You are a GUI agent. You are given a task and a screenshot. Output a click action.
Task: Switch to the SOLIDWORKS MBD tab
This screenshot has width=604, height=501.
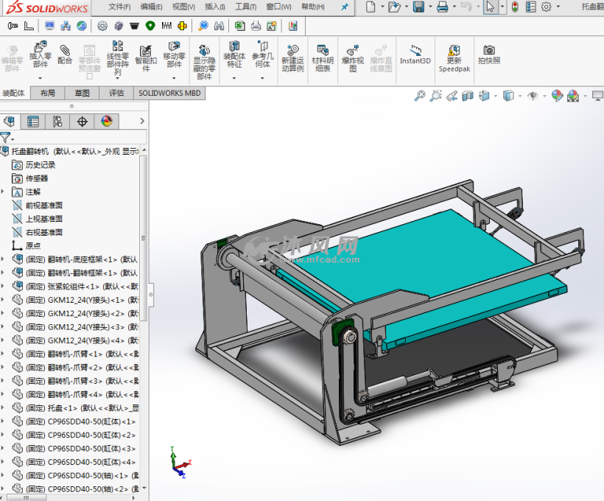click(x=169, y=94)
